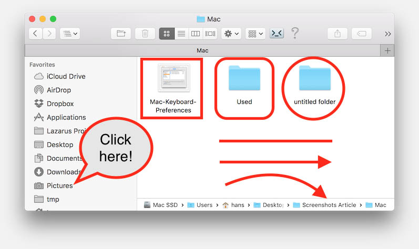Click the Documents icon in sidebar
Image resolution: width=419 pixels, height=249 pixels.
click(39, 158)
